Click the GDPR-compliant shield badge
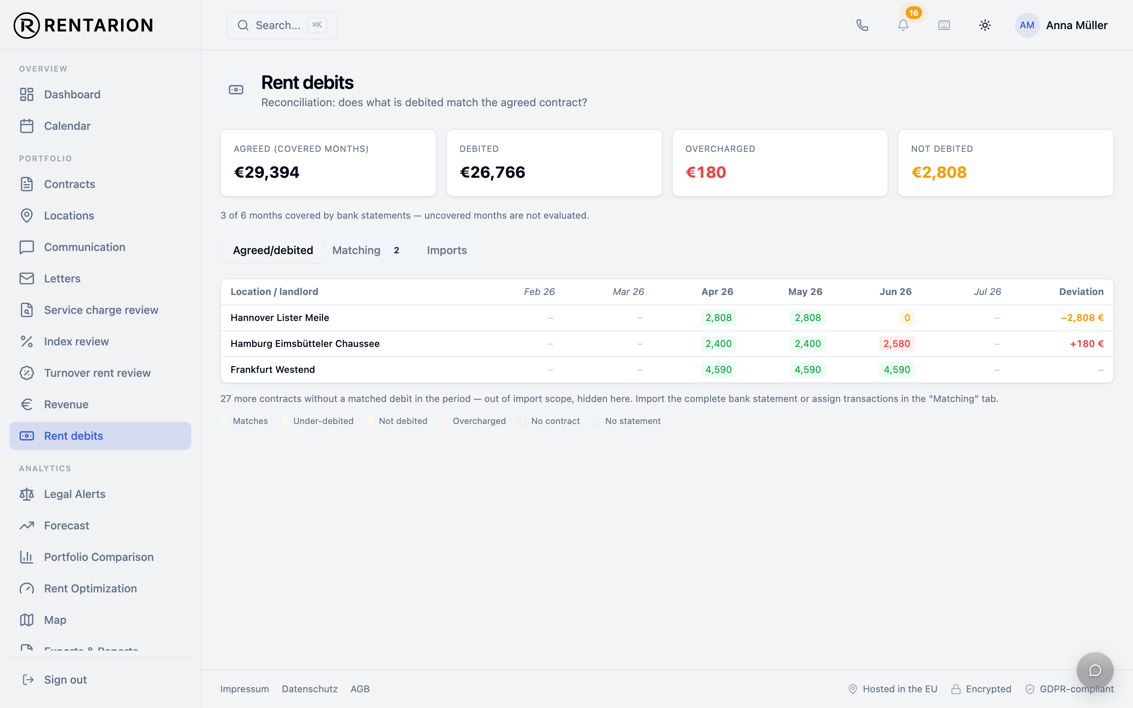Image resolution: width=1133 pixels, height=708 pixels. (1069, 689)
